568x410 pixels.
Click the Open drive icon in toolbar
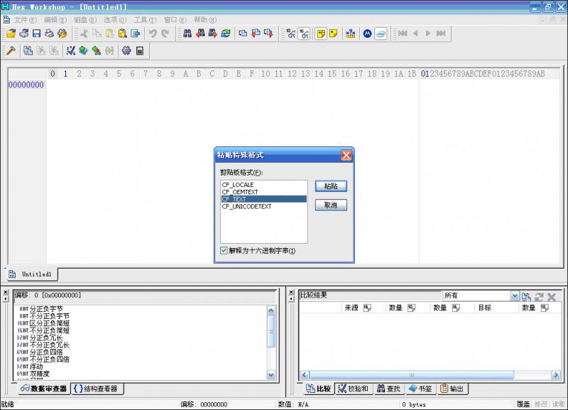tap(24, 33)
